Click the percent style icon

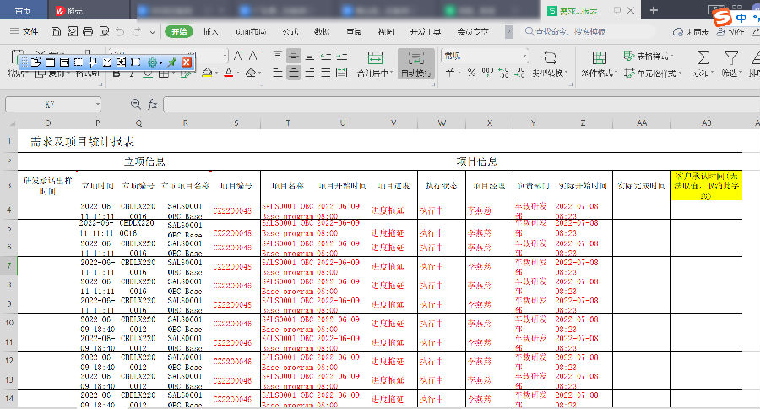pos(472,74)
